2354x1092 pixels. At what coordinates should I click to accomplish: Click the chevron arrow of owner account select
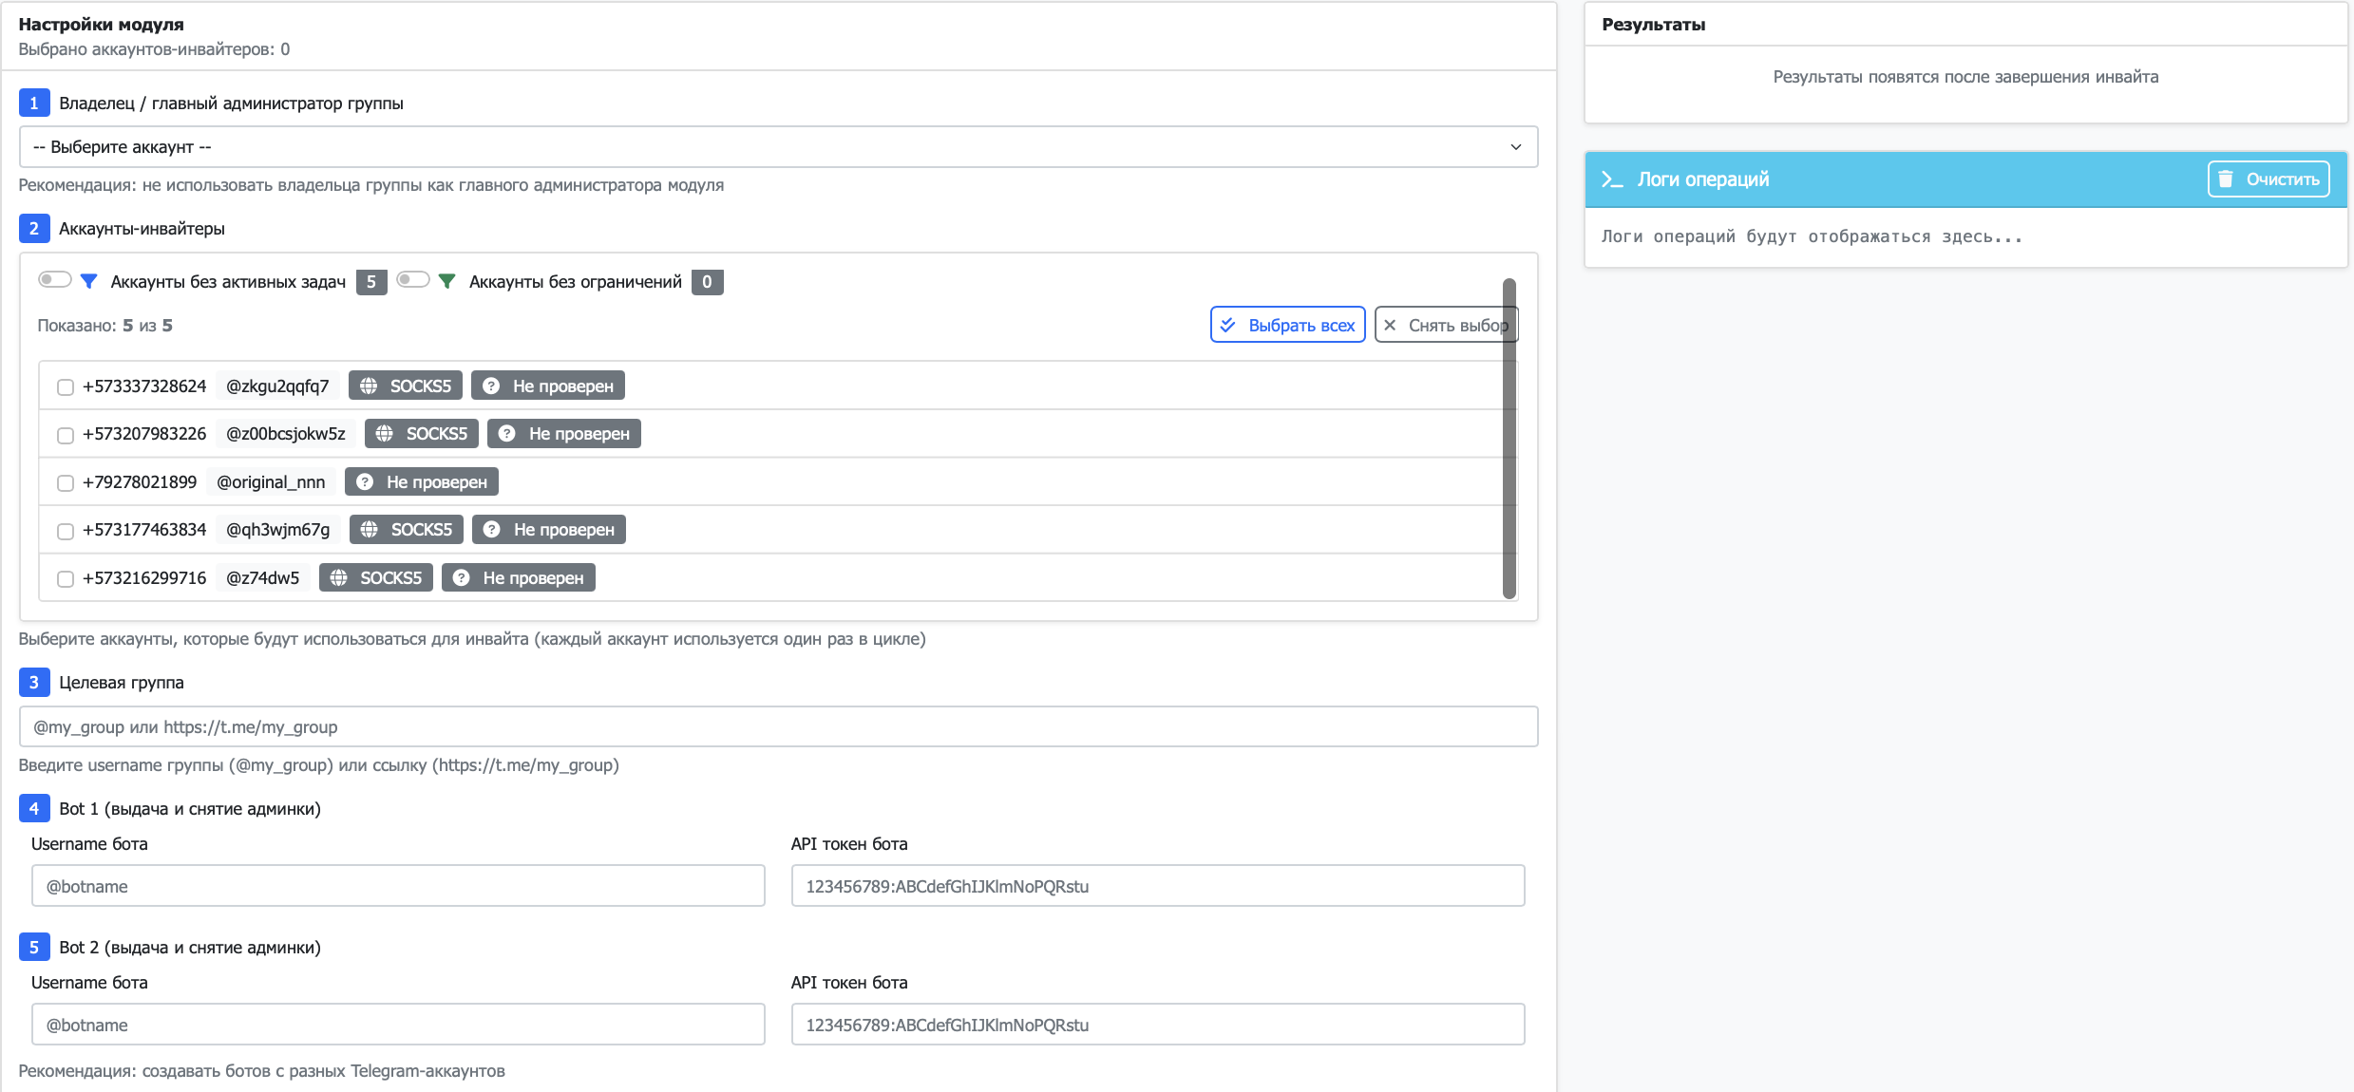[x=1515, y=147]
